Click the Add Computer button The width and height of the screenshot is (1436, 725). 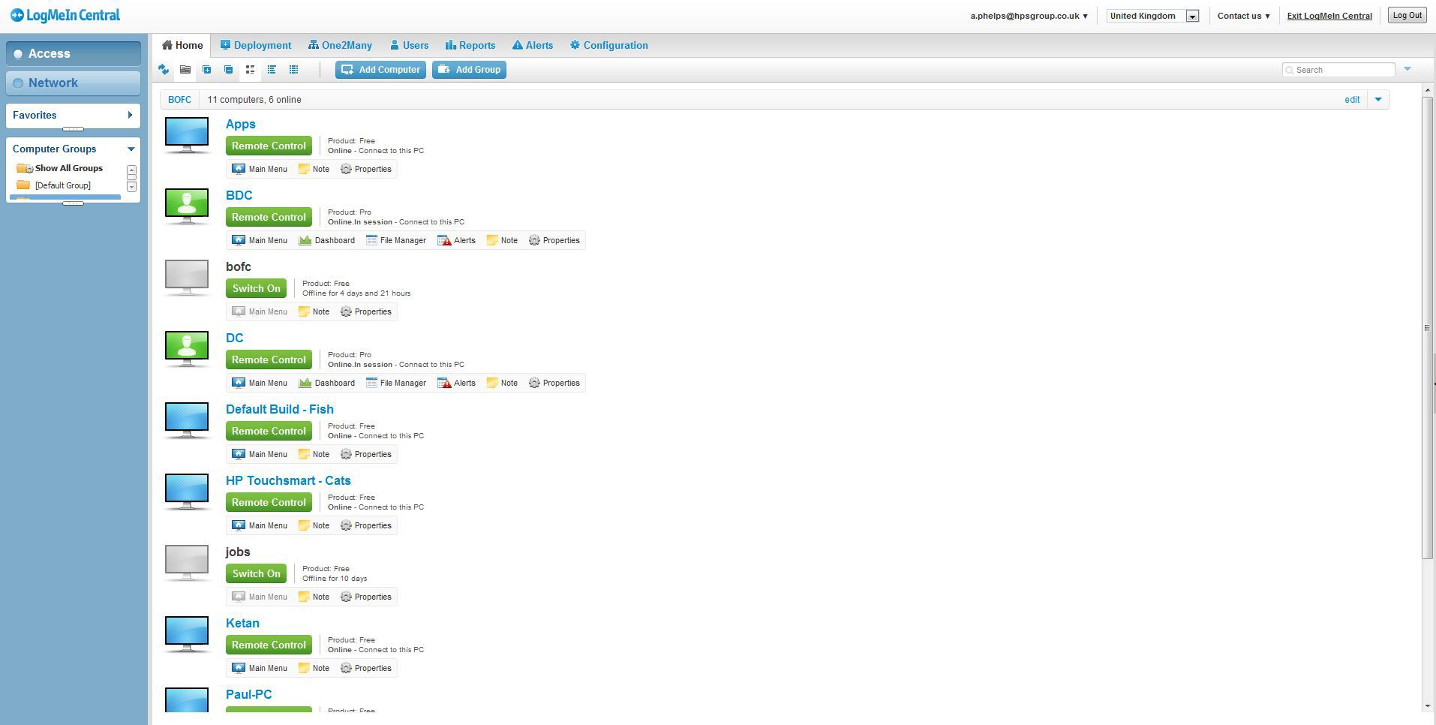380,70
